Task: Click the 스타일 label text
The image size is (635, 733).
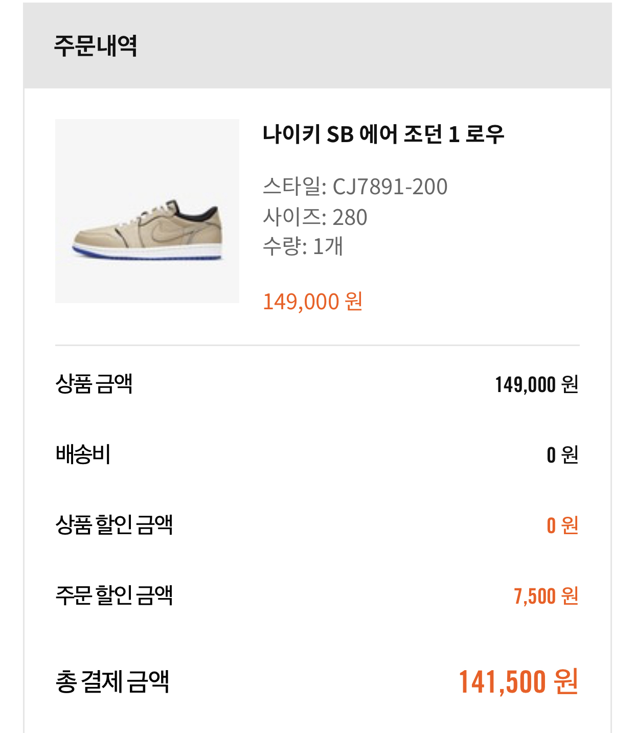Action: click(293, 187)
